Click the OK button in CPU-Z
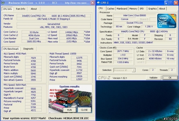 coord(170,78)
